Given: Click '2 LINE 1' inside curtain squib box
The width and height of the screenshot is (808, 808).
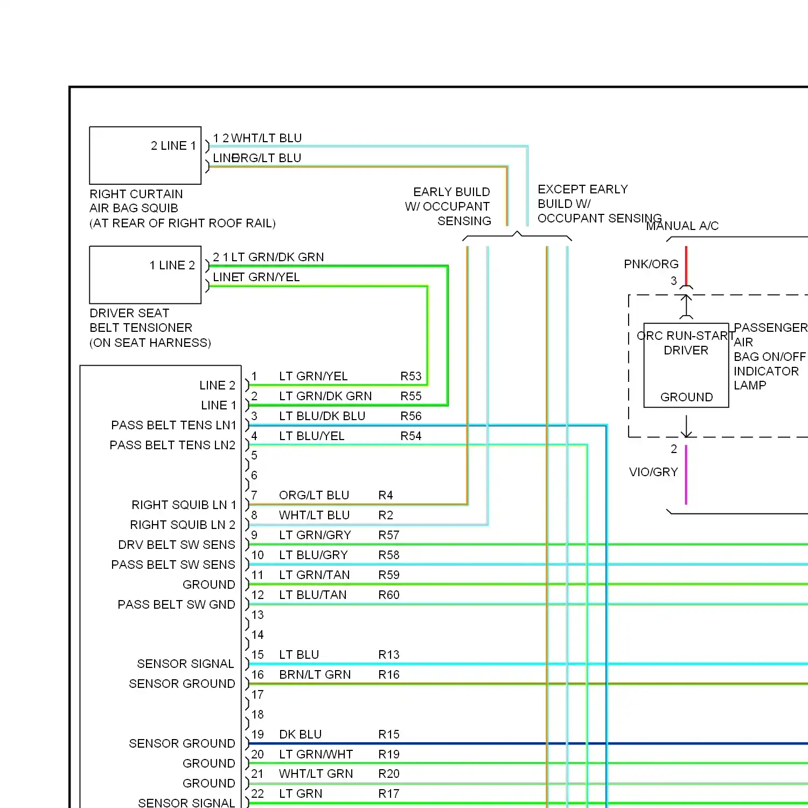Looking at the screenshot, I should pyautogui.click(x=173, y=145).
